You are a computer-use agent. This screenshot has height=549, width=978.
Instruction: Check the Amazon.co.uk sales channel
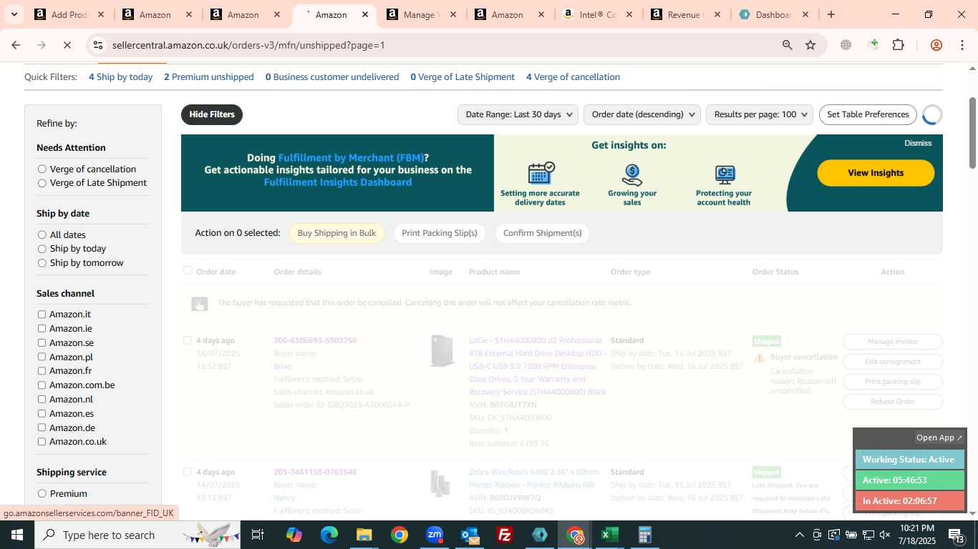point(42,442)
